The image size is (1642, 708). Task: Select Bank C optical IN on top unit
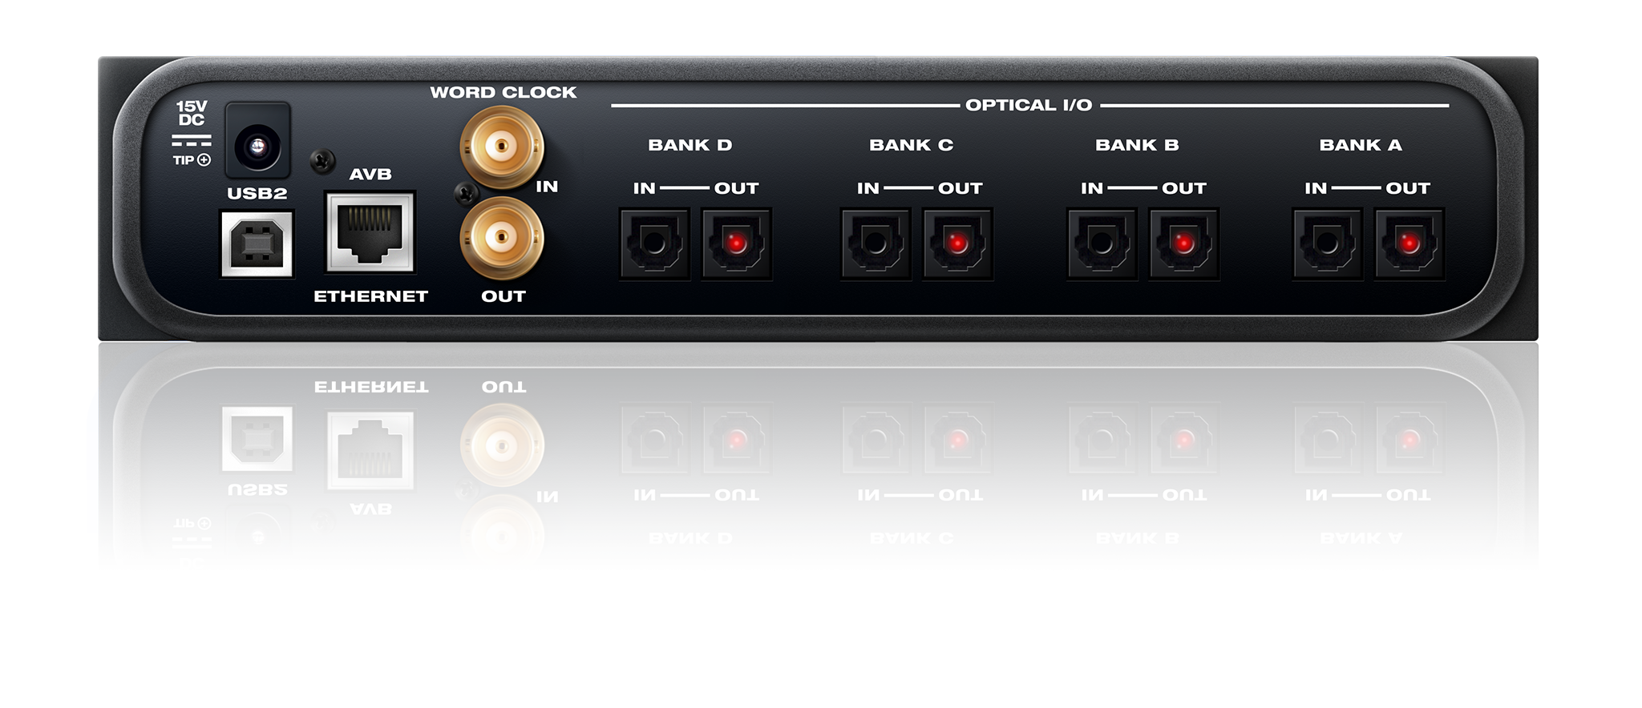coord(876,243)
